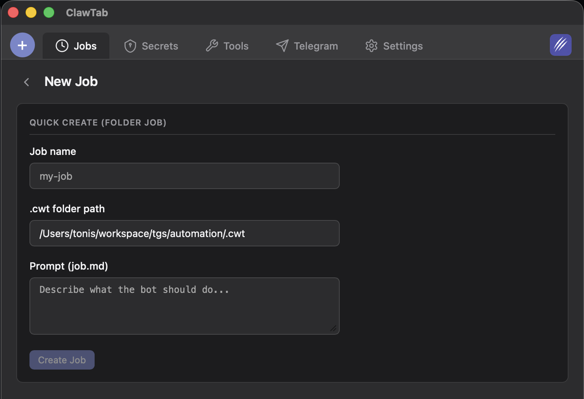This screenshot has height=399, width=584.
Task: Click the Prompt job.md text area
Action: click(184, 306)
